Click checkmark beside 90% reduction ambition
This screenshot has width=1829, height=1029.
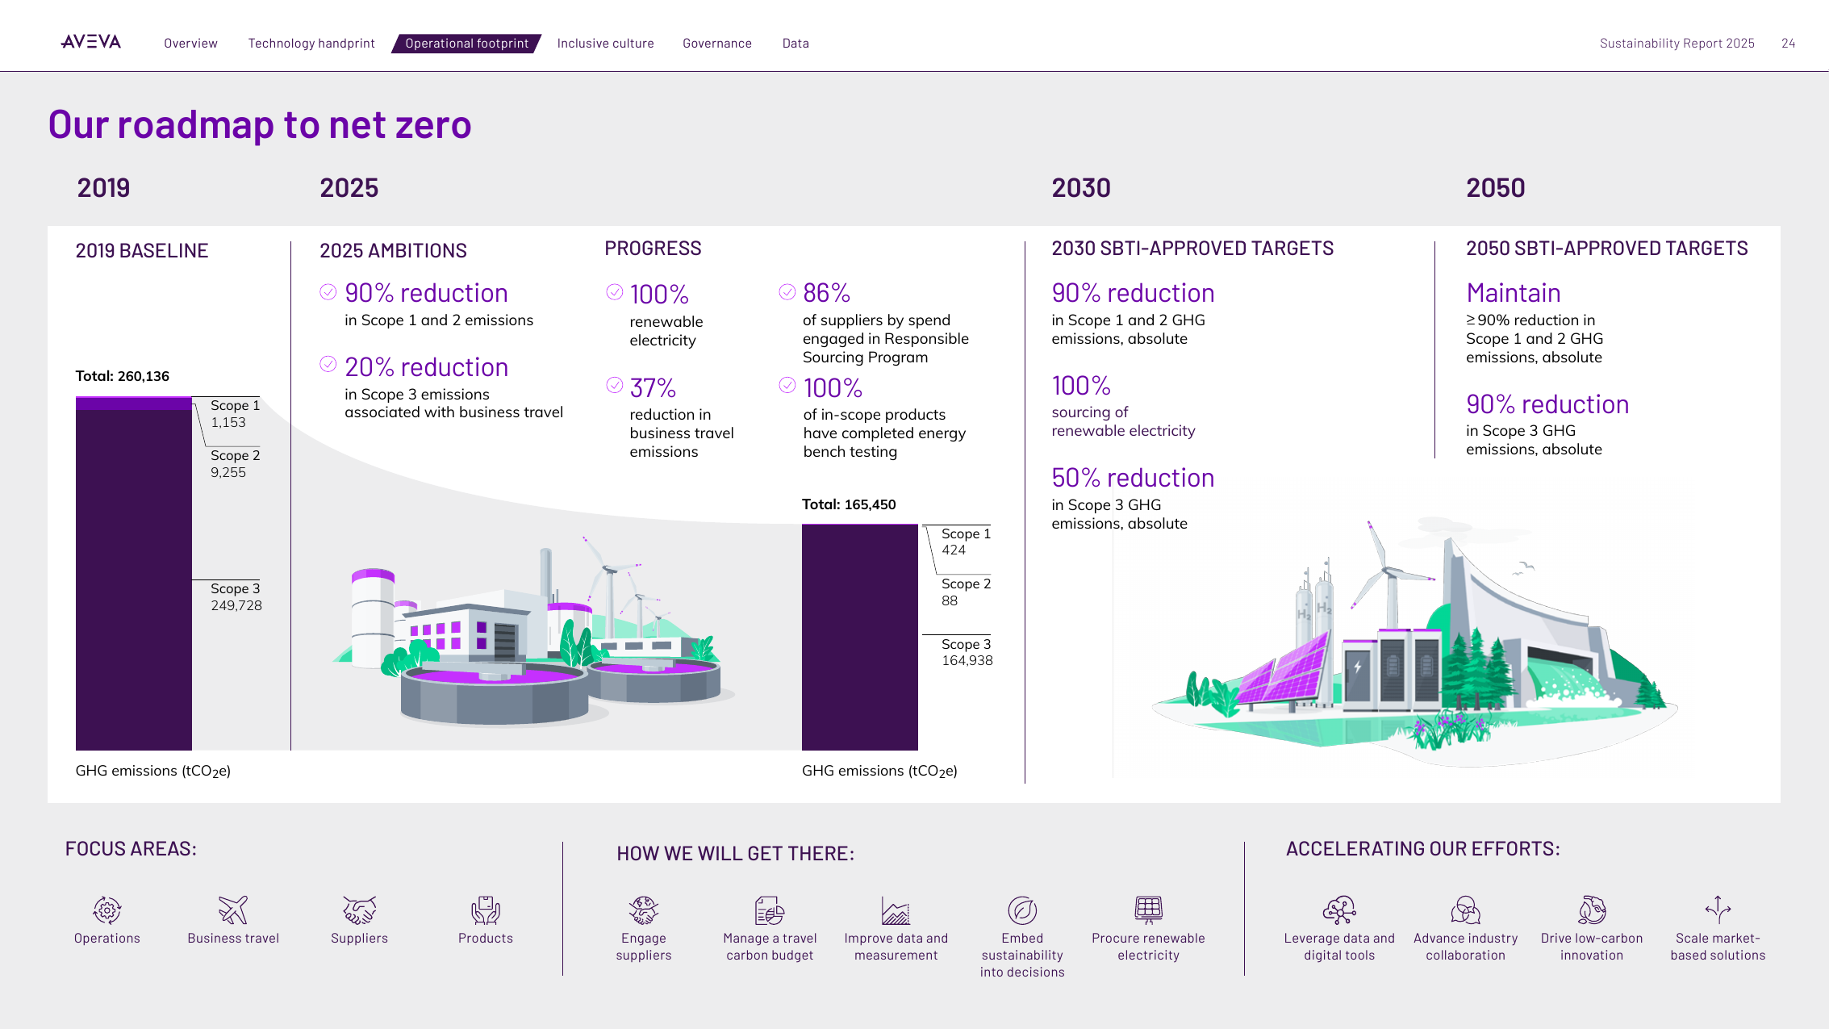coord(328,292)
